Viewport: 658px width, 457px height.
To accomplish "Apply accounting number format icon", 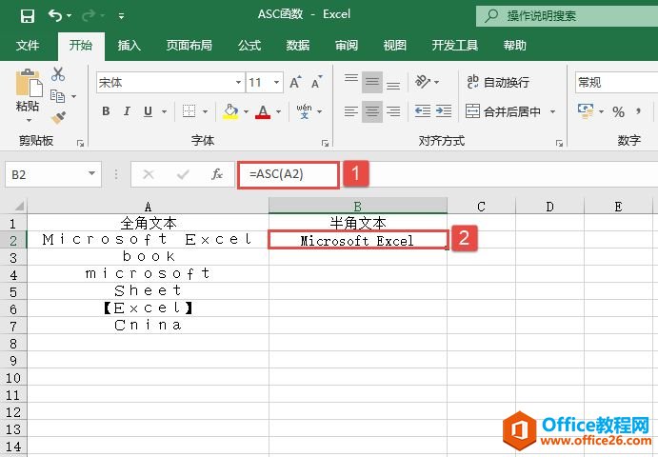I will coord(586,111).
